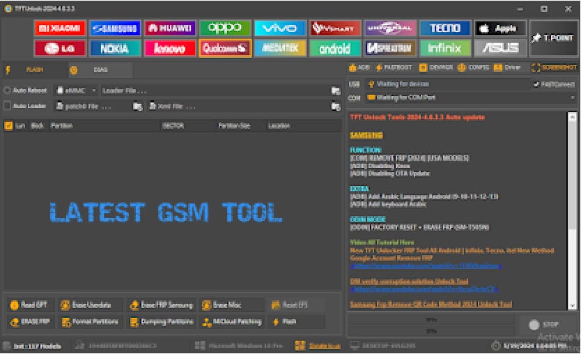This screenshot has height=354, width=581.
Task: Click the log panel scrollbar up arrow
Action: pyautogui.click(x=573, y=117)
